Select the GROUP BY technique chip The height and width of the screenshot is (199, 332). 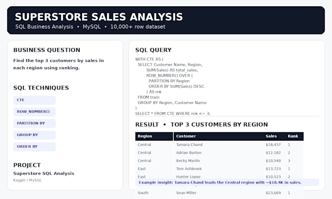[x=35, y=135]
